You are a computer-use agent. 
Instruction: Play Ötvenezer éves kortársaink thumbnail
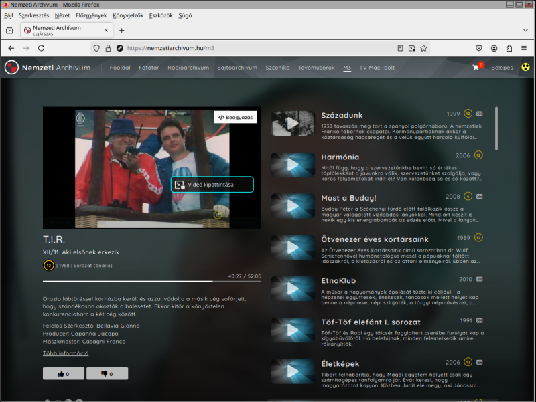pyautogui.click(x=293, y=247)
